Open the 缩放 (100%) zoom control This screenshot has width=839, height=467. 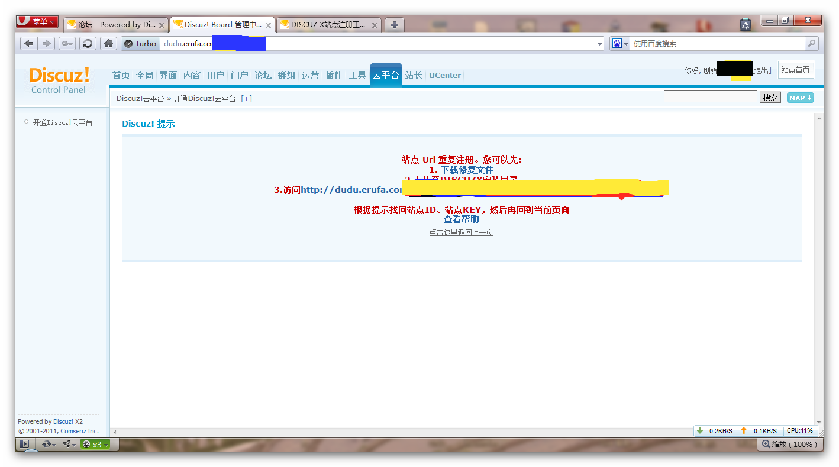pyautogui.click(x=789, y=444)
